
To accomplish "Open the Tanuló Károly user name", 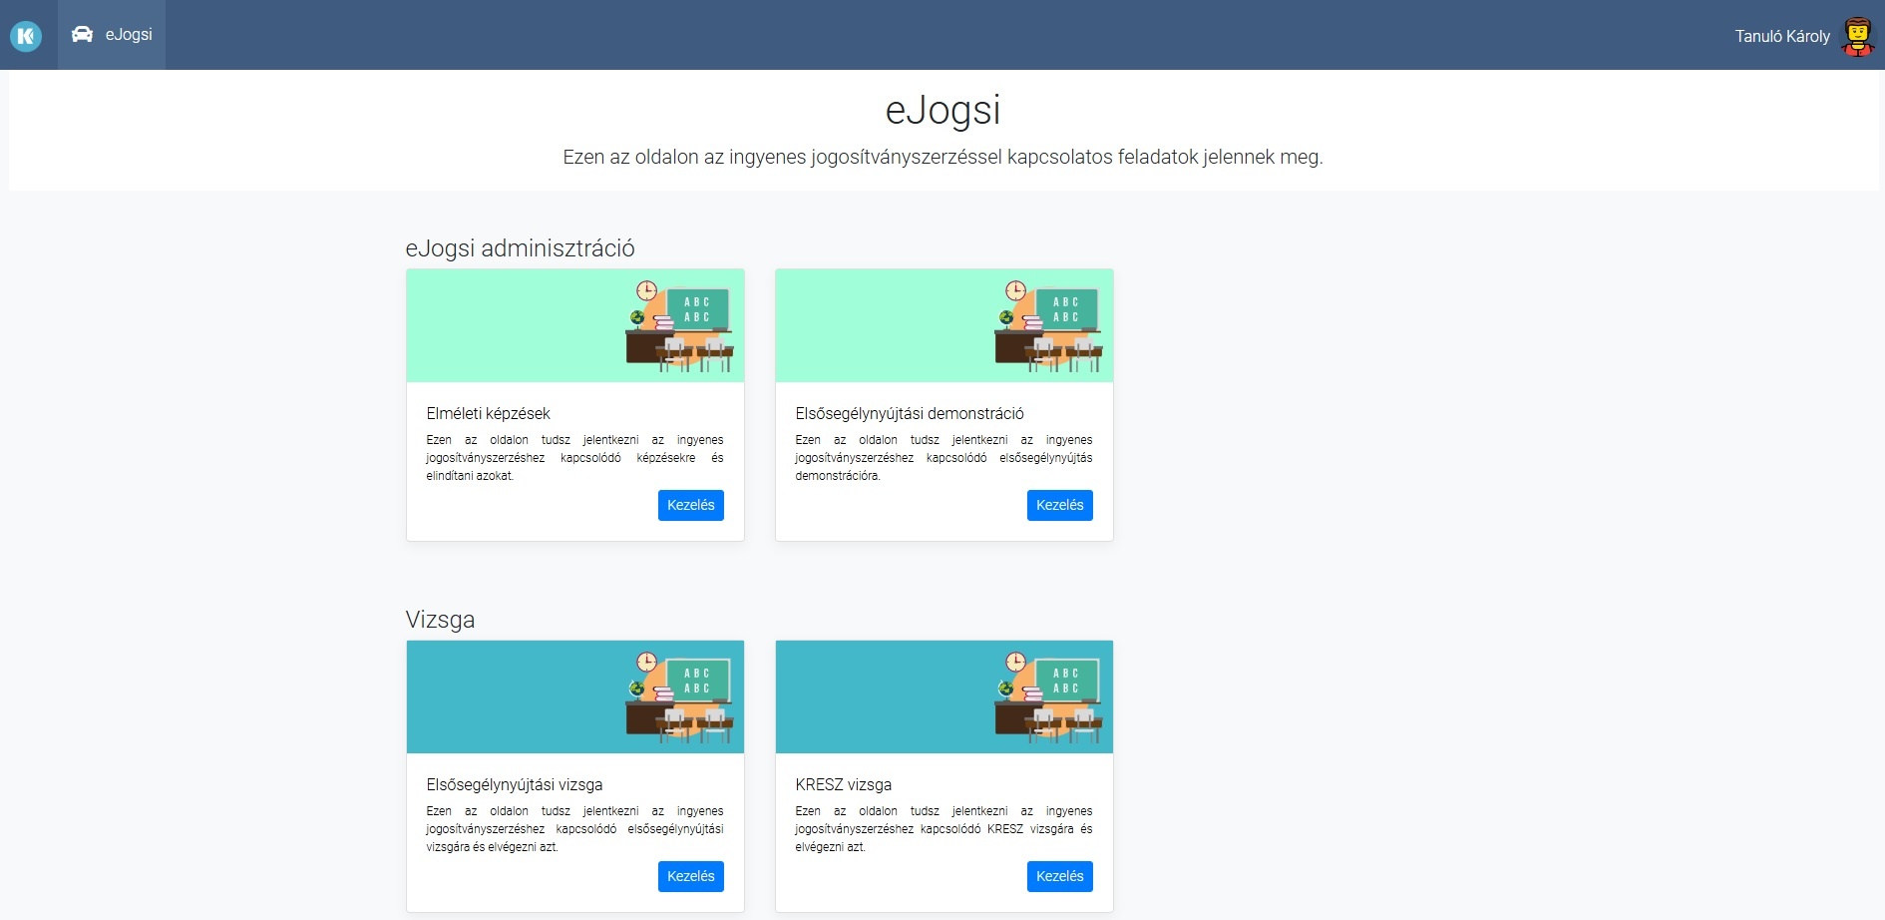I will point(1782,36).
